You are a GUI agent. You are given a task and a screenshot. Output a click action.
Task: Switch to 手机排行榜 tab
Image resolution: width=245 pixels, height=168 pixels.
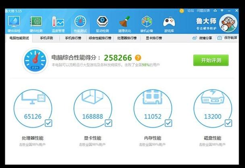click(73, 38)
